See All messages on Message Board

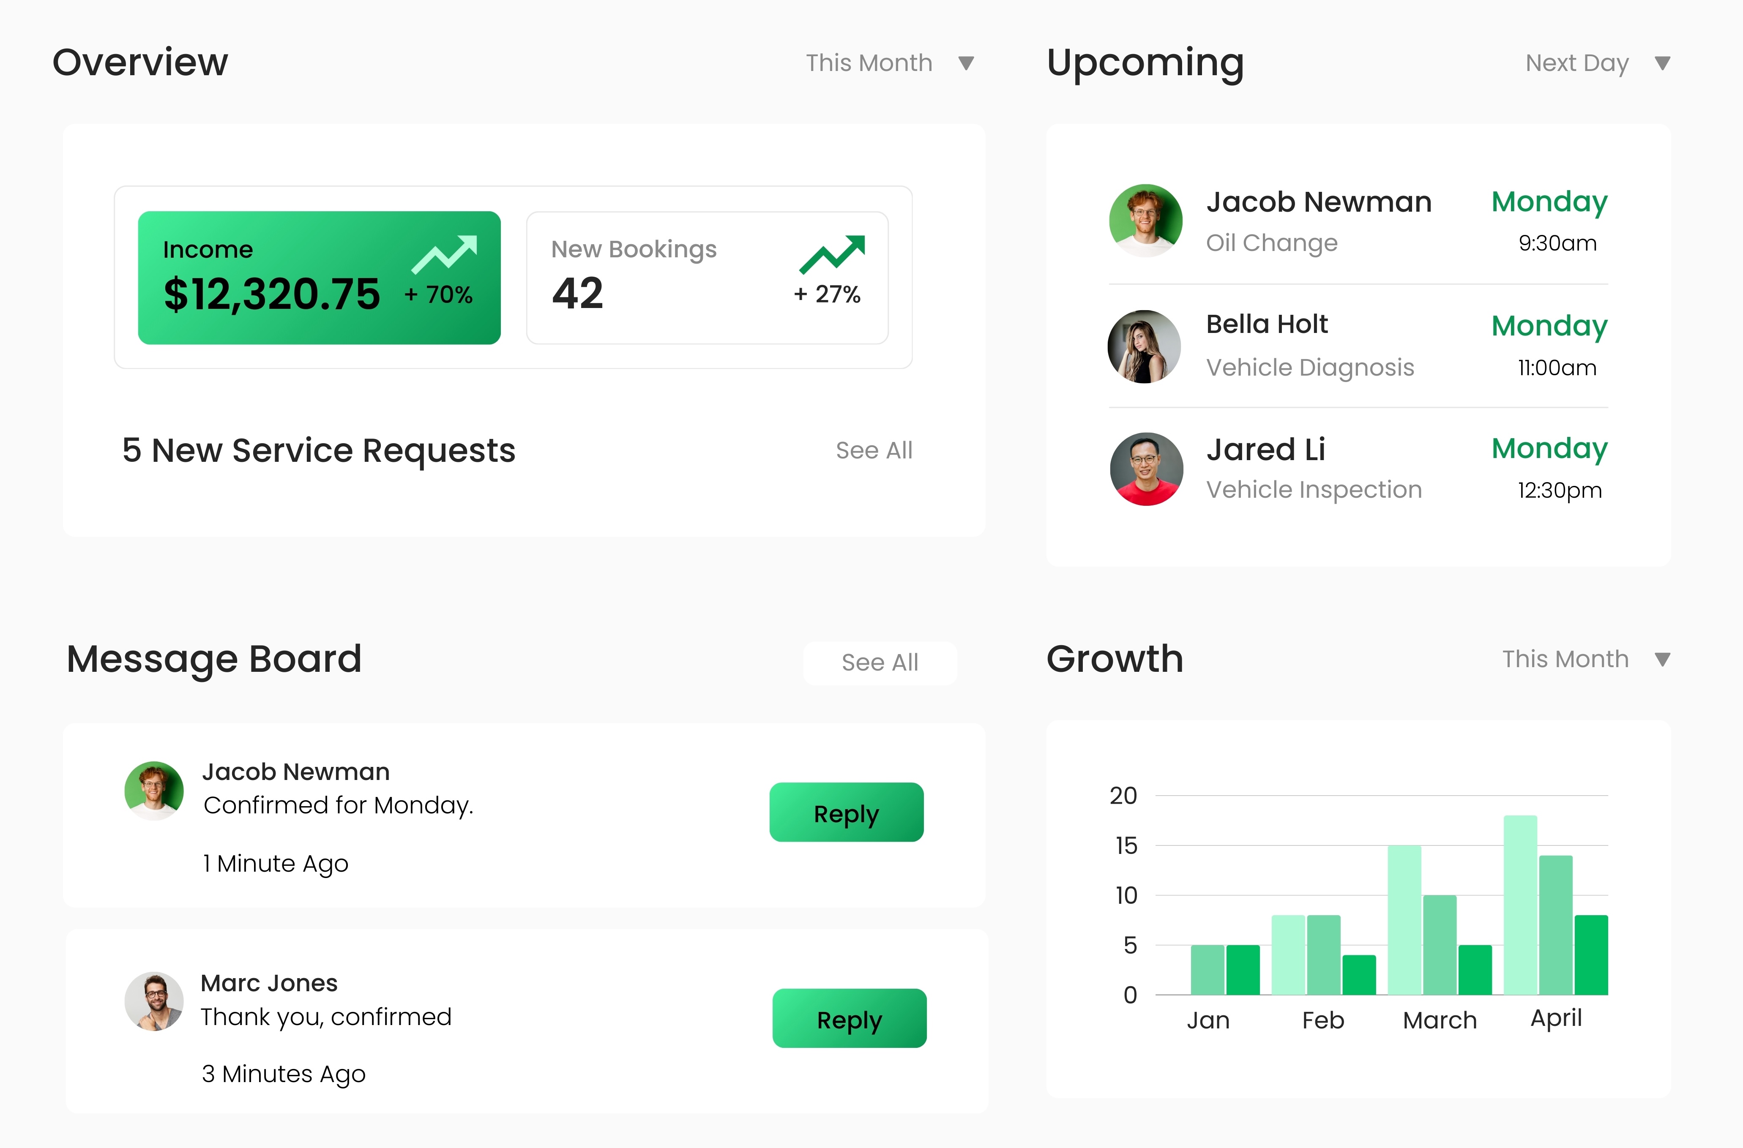point(880,663)
